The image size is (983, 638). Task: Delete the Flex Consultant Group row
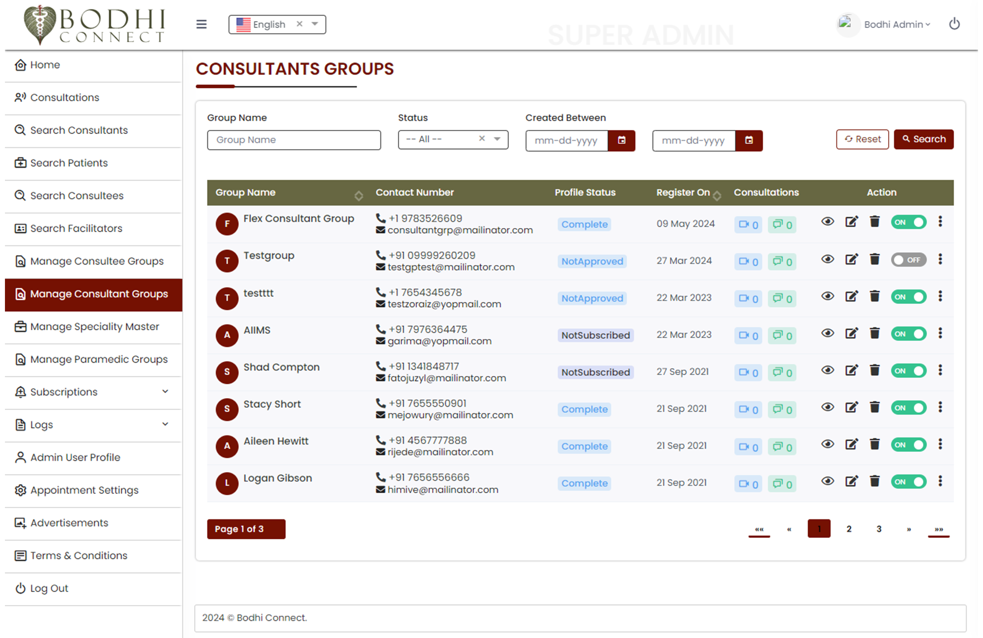(874, 222)
